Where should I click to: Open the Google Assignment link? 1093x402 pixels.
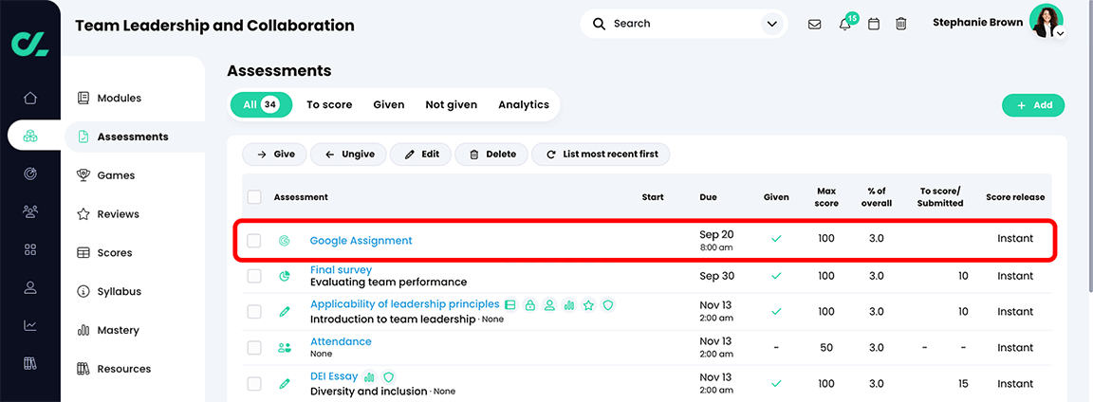click(361, 241)
